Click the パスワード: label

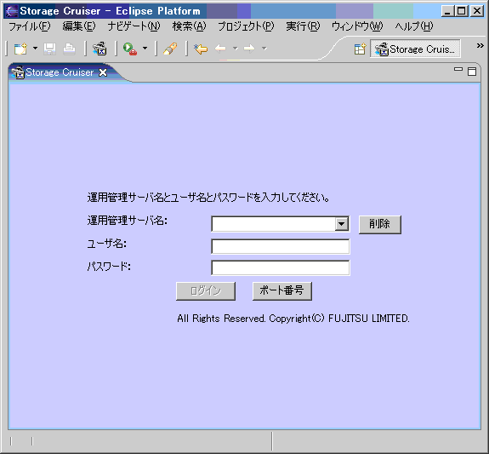(109, 267)
